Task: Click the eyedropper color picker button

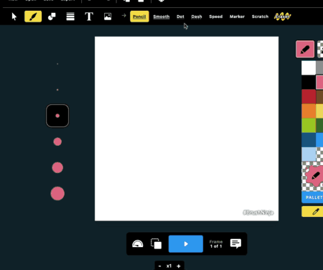Action: pyautogui.click(x=312, y=212)
